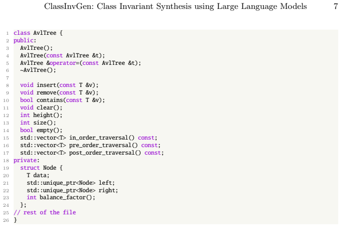
Task: Click the '// rest of the file' comment
Action: (x=45, y=212)
